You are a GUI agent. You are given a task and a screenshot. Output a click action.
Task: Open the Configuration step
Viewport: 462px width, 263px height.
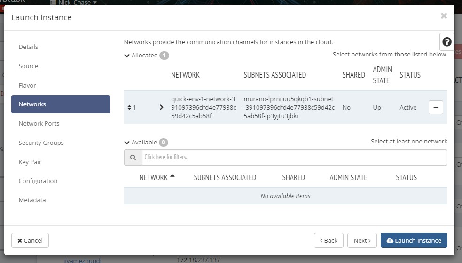[x=38, y=181]
